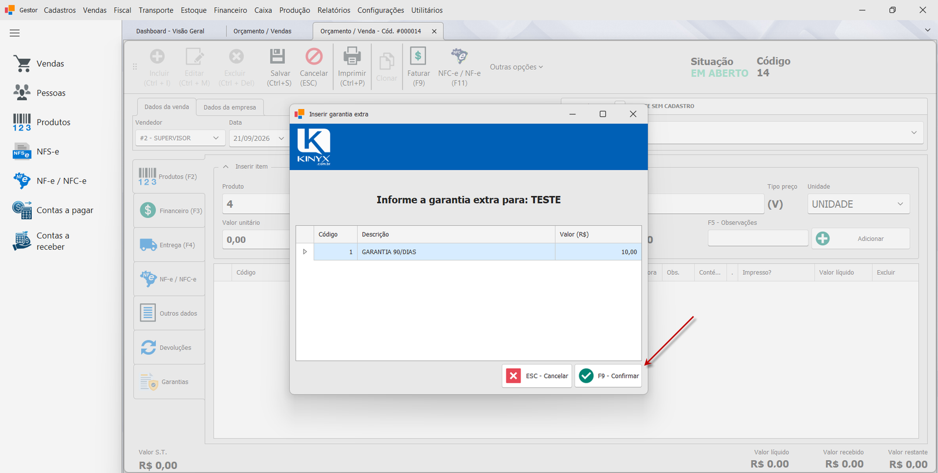Click ESC - Cancelar button in dialog
Image resolution: width=938 pixels, height=473 pixels.
[x=537, y=376]
